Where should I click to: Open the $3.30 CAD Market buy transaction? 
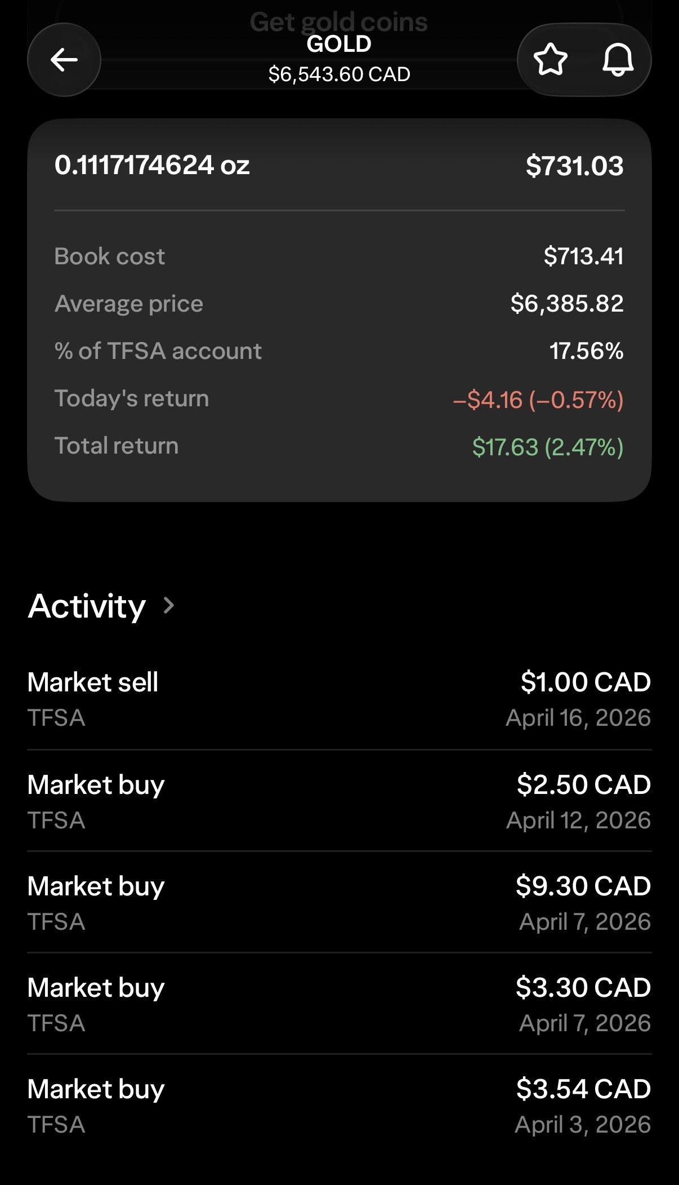click(x=339, y=1004)
